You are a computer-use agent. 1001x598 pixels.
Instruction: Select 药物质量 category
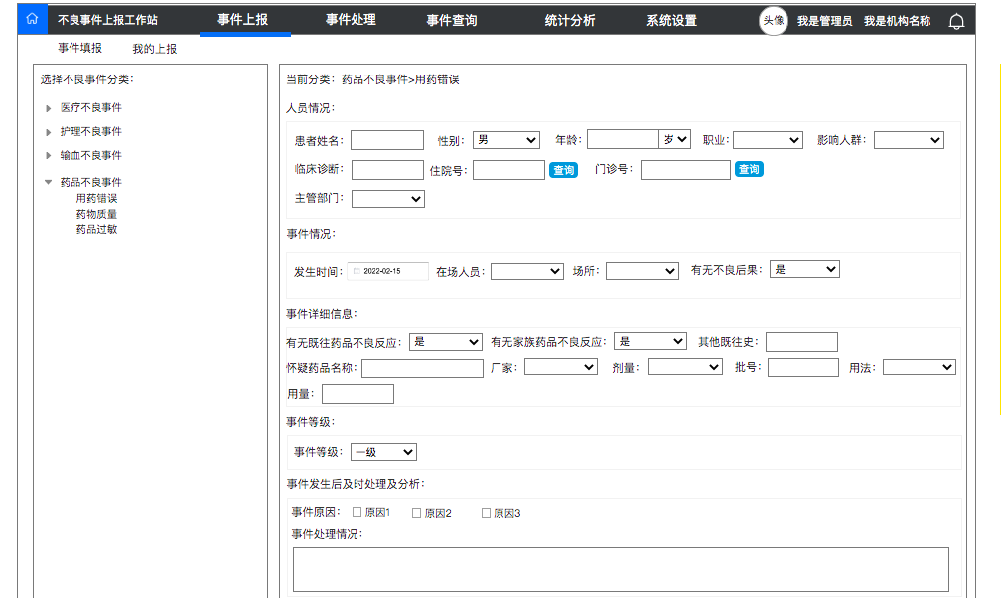click(96, 214)
